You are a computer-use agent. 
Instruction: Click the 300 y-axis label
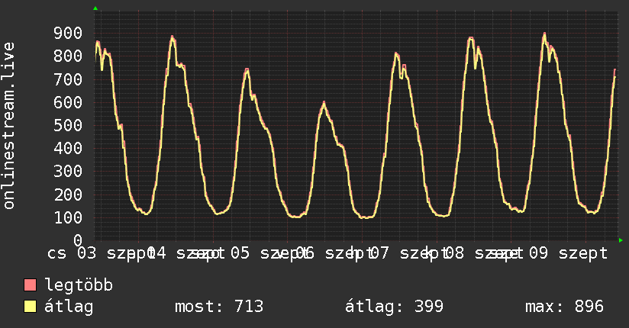coord(68,171)
